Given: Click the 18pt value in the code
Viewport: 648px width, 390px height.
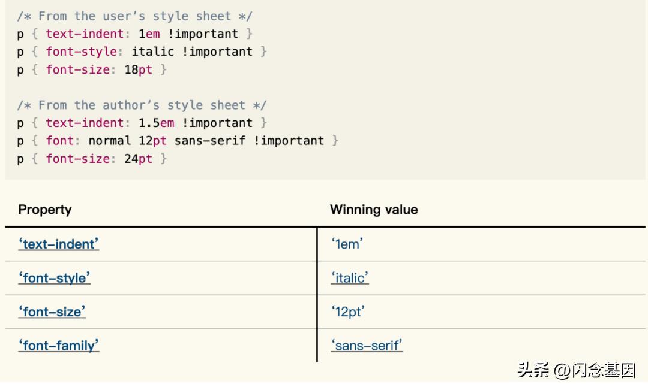Looking at the screenshot, I should pos(139,69).
